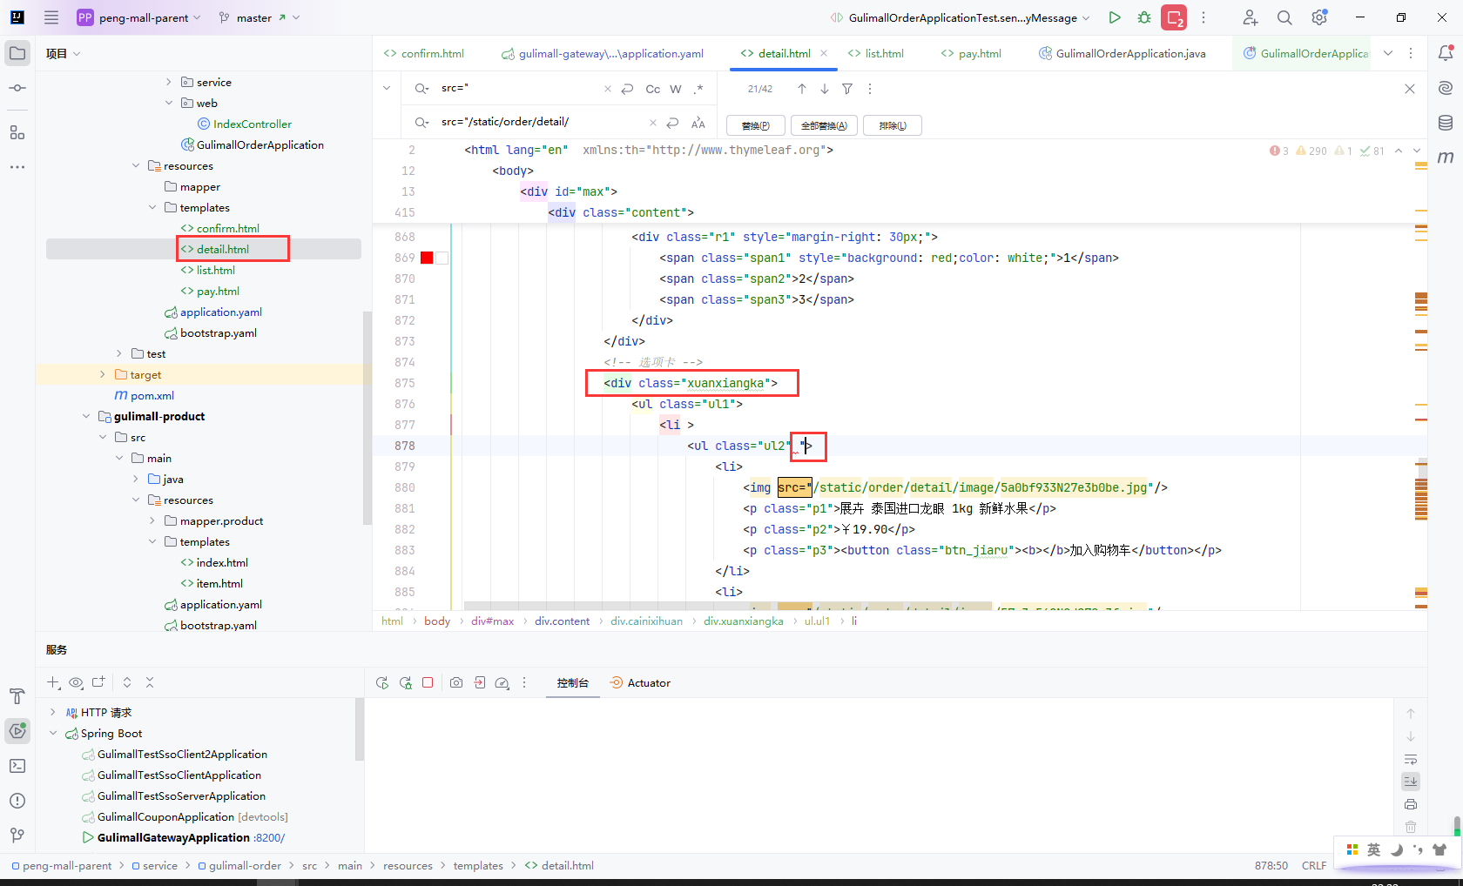Print console output icon
1463x886 pixels.
pos(1411,804)
